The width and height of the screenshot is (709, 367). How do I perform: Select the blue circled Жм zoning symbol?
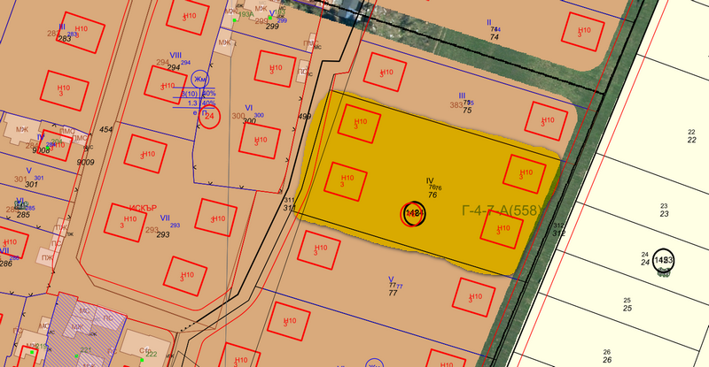click(x=201, y=80)
